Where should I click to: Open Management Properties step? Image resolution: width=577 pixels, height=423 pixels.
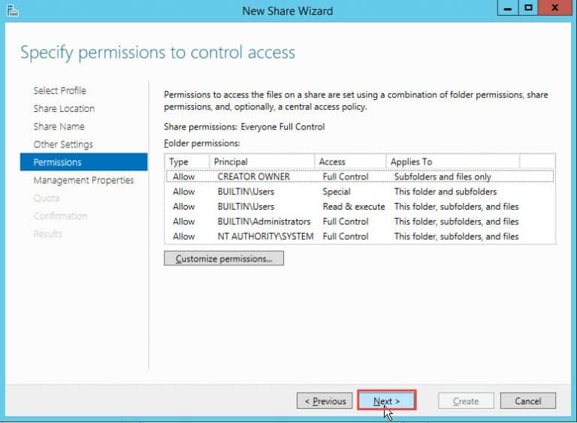coord(83,180)
